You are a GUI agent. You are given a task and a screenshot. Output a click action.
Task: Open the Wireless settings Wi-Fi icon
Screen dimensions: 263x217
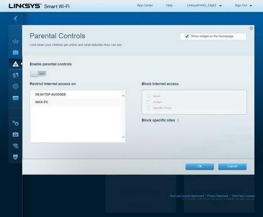click(x=16, y=146)
